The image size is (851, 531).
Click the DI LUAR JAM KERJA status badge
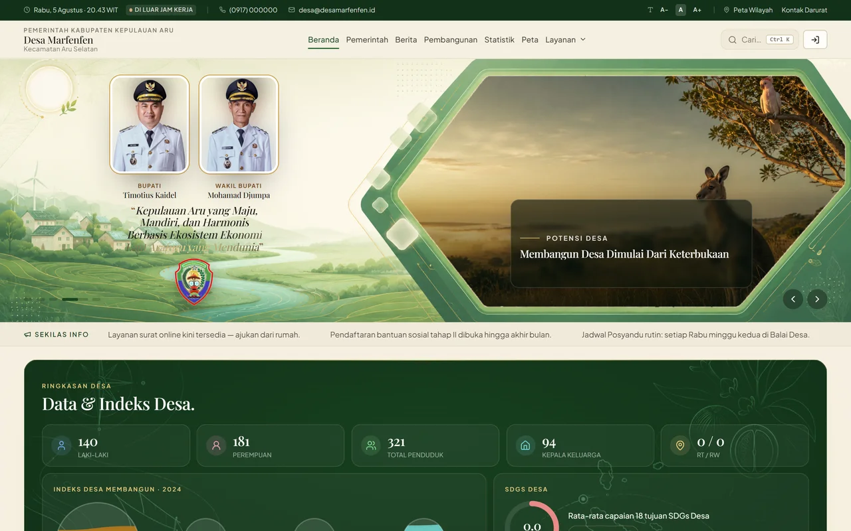pos(162,10)
